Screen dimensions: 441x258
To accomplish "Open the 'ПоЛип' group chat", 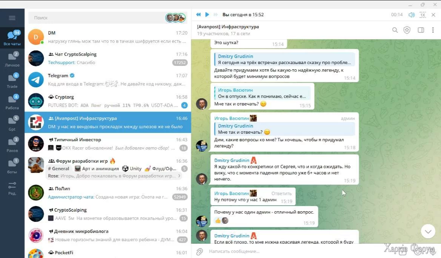I will pos(108,192).
